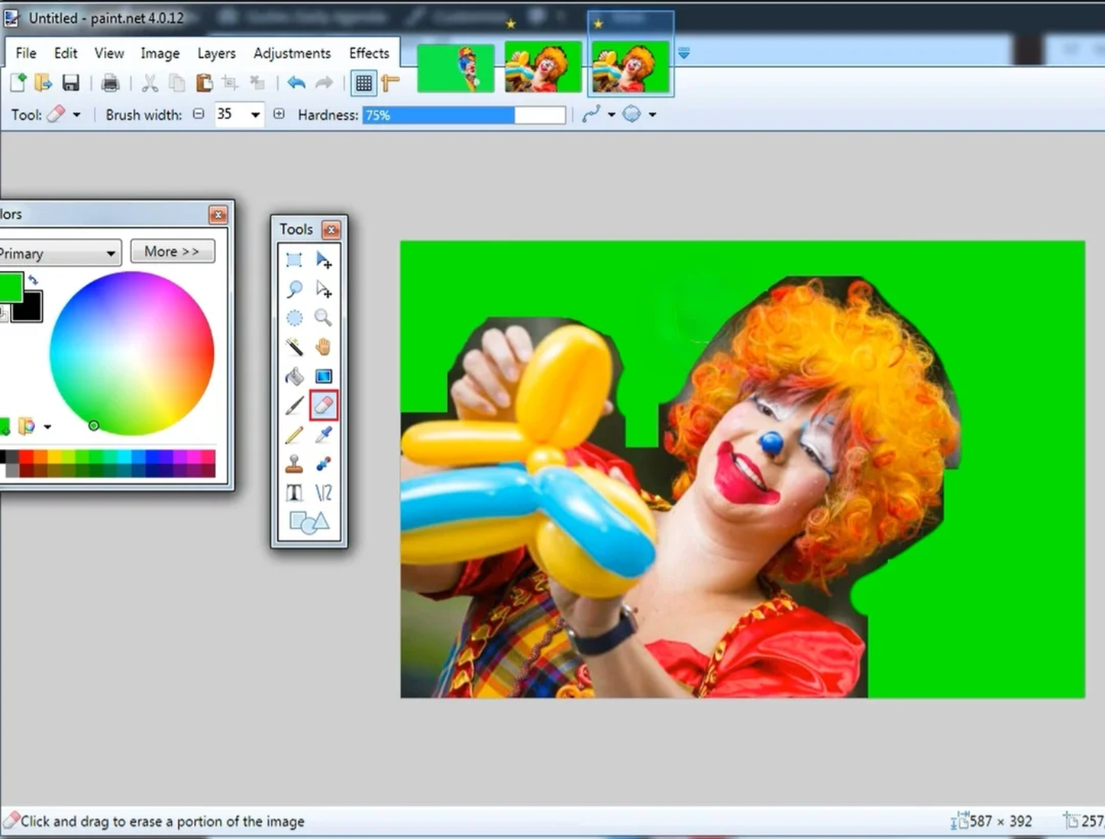Open the Tool selector dropdown next to Eraser
Screen dimensions: 1105x839
[x=75, y=114]
